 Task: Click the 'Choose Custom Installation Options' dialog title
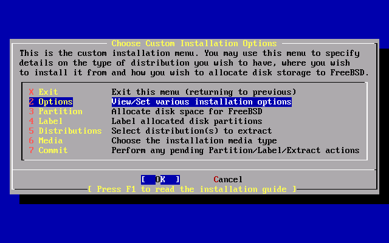(194, 44)
